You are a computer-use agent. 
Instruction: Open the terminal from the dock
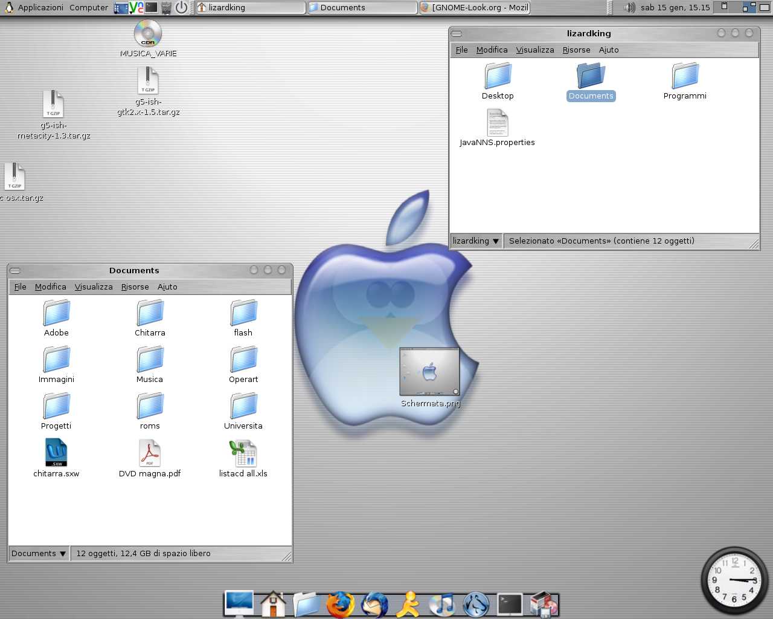point(510,604)
